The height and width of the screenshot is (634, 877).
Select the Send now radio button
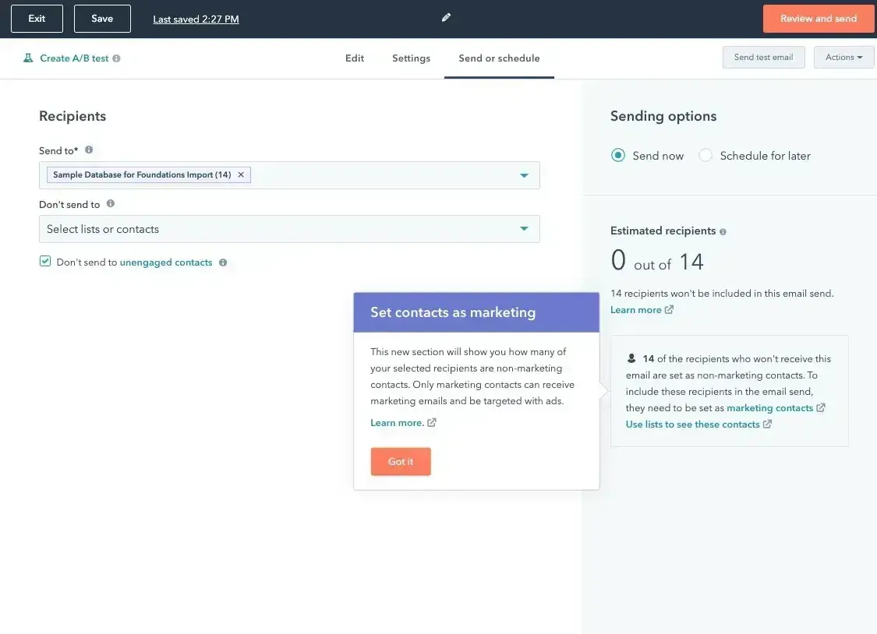tap(618, 155)
